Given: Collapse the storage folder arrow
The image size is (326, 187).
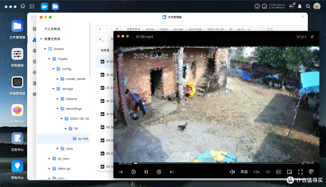Looking at the screenshot, I should [53, 89].
